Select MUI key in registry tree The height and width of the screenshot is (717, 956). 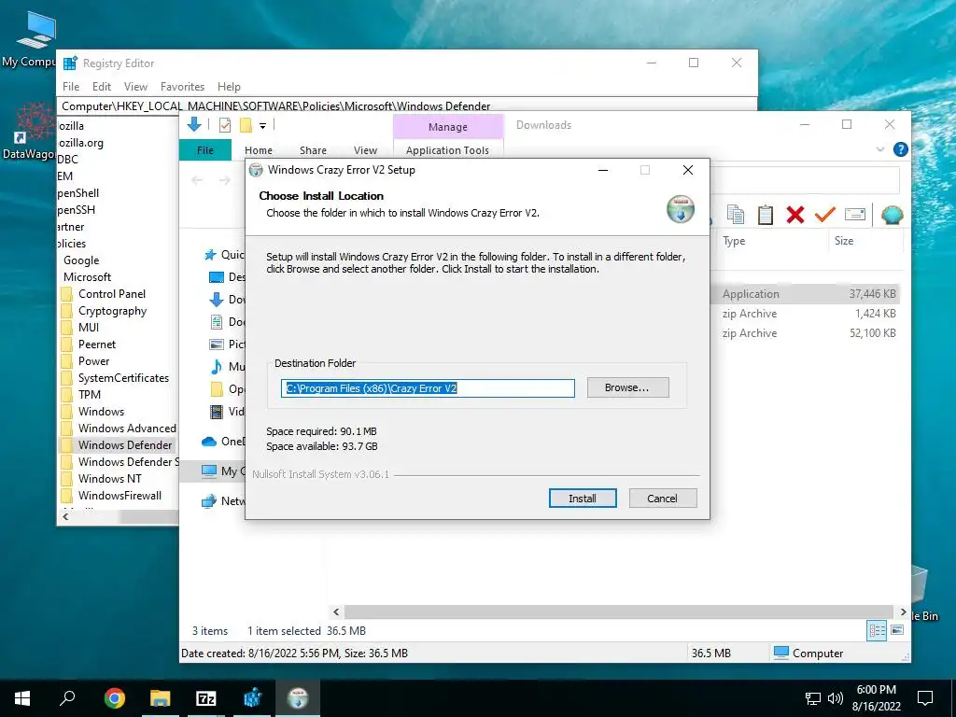tap(89, 328)
